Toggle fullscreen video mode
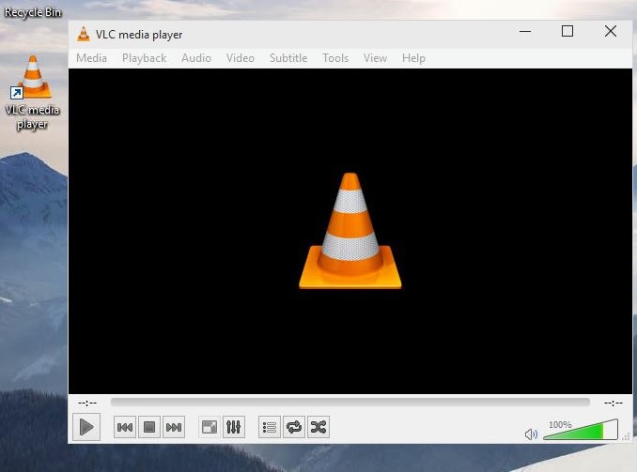The width and height of the screenshot is (637, 472). (210, 427)
